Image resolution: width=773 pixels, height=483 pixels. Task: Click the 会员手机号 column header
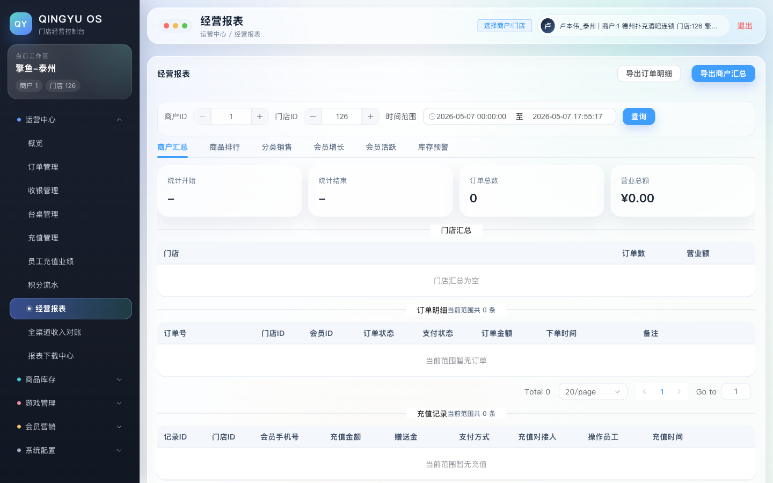[x=279, y=437]
